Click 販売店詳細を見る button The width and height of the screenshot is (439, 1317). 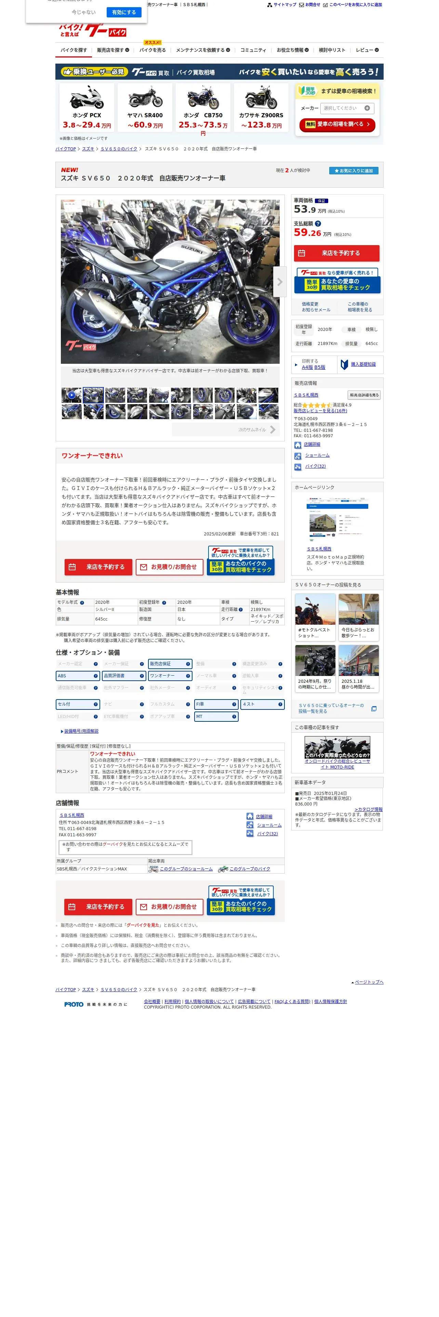click(x=364, y=395)
